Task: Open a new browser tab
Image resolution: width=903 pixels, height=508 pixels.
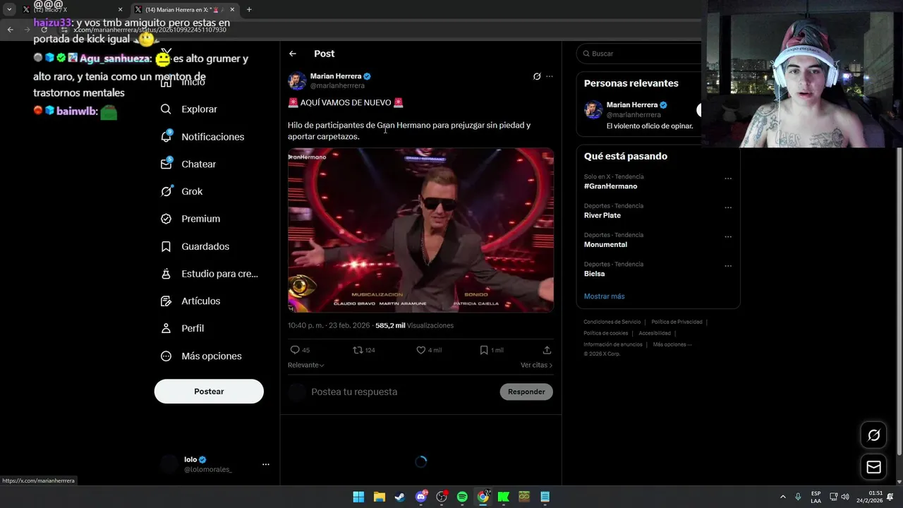Action: (249, 10)
